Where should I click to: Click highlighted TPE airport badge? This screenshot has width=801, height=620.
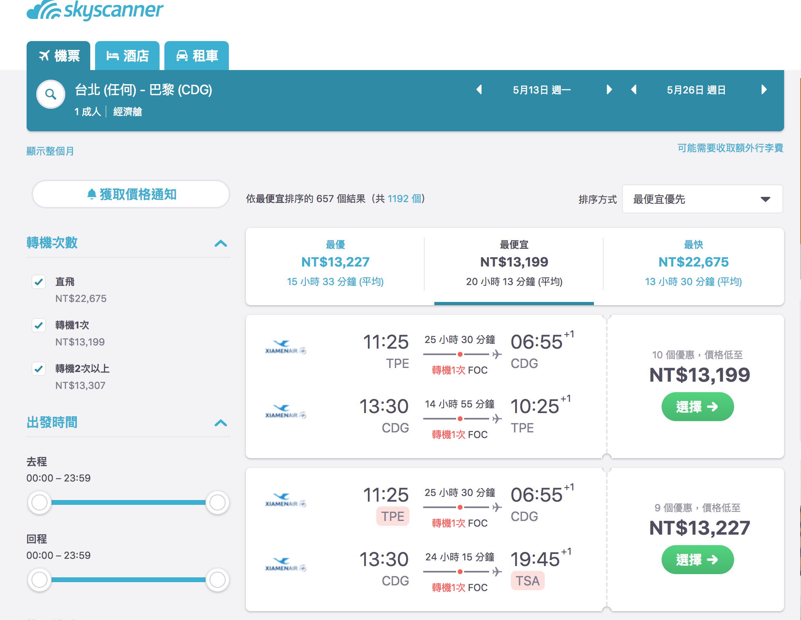click(393, 516)
